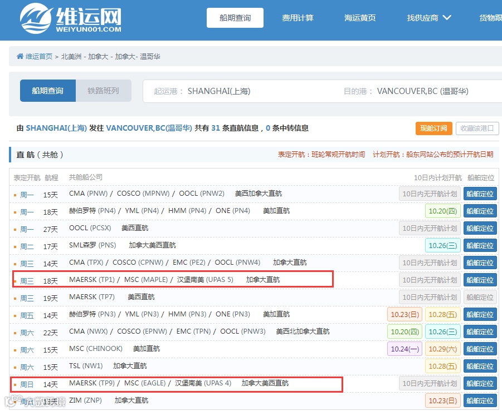Image resolution: width=502 pixels, height=411 pixels.
Task: Click 船舶定位 for CMA (TPX) row
Action: pos(480,263)
